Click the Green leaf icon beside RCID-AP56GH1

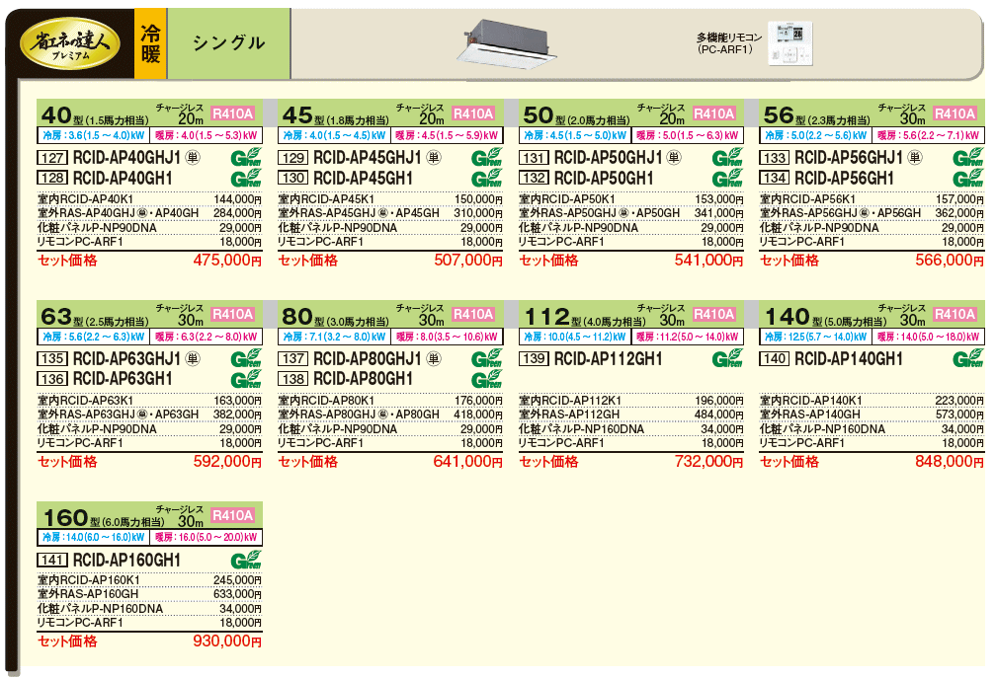tap(968, 178)
